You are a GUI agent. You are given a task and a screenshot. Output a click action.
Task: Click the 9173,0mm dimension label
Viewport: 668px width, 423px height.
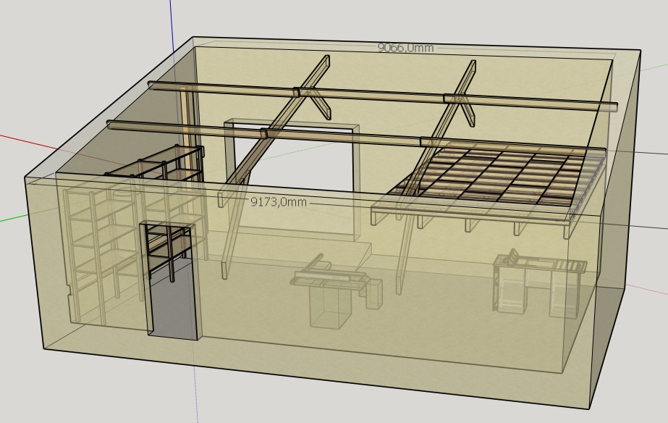279,201
